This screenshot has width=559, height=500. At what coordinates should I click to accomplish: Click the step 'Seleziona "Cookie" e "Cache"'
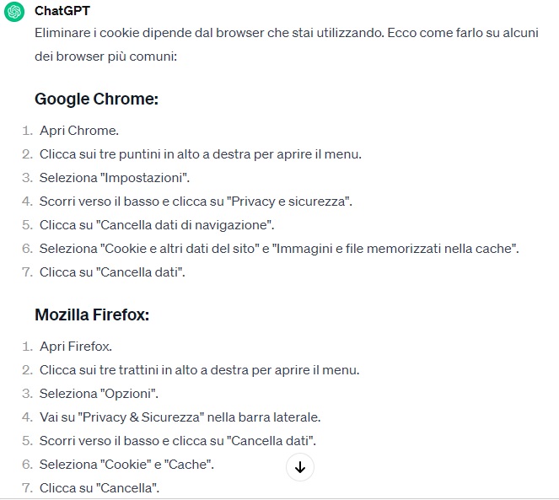click(126, 465)
